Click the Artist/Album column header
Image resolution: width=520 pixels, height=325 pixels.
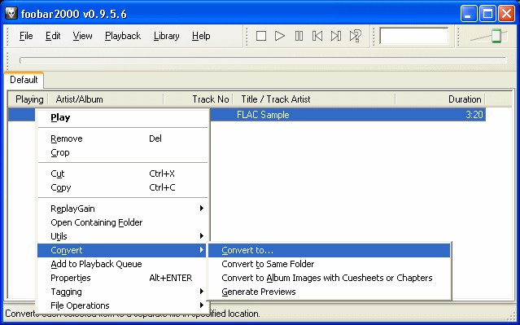[x=106, y=99]
